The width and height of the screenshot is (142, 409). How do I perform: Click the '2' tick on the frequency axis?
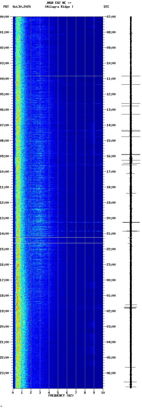(31, 393)
